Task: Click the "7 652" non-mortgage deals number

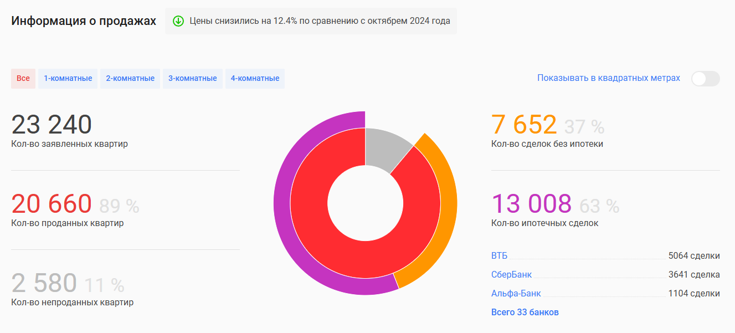Action: (524, 125)
